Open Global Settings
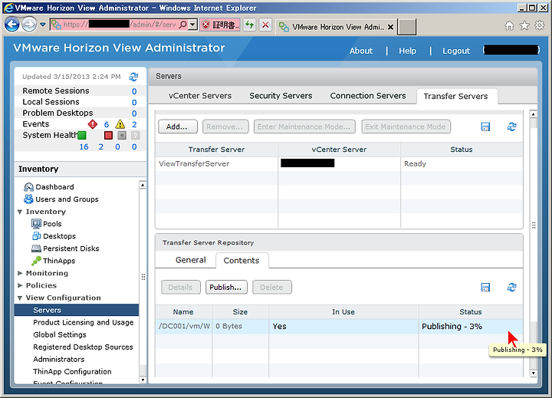 click(60, 335)
